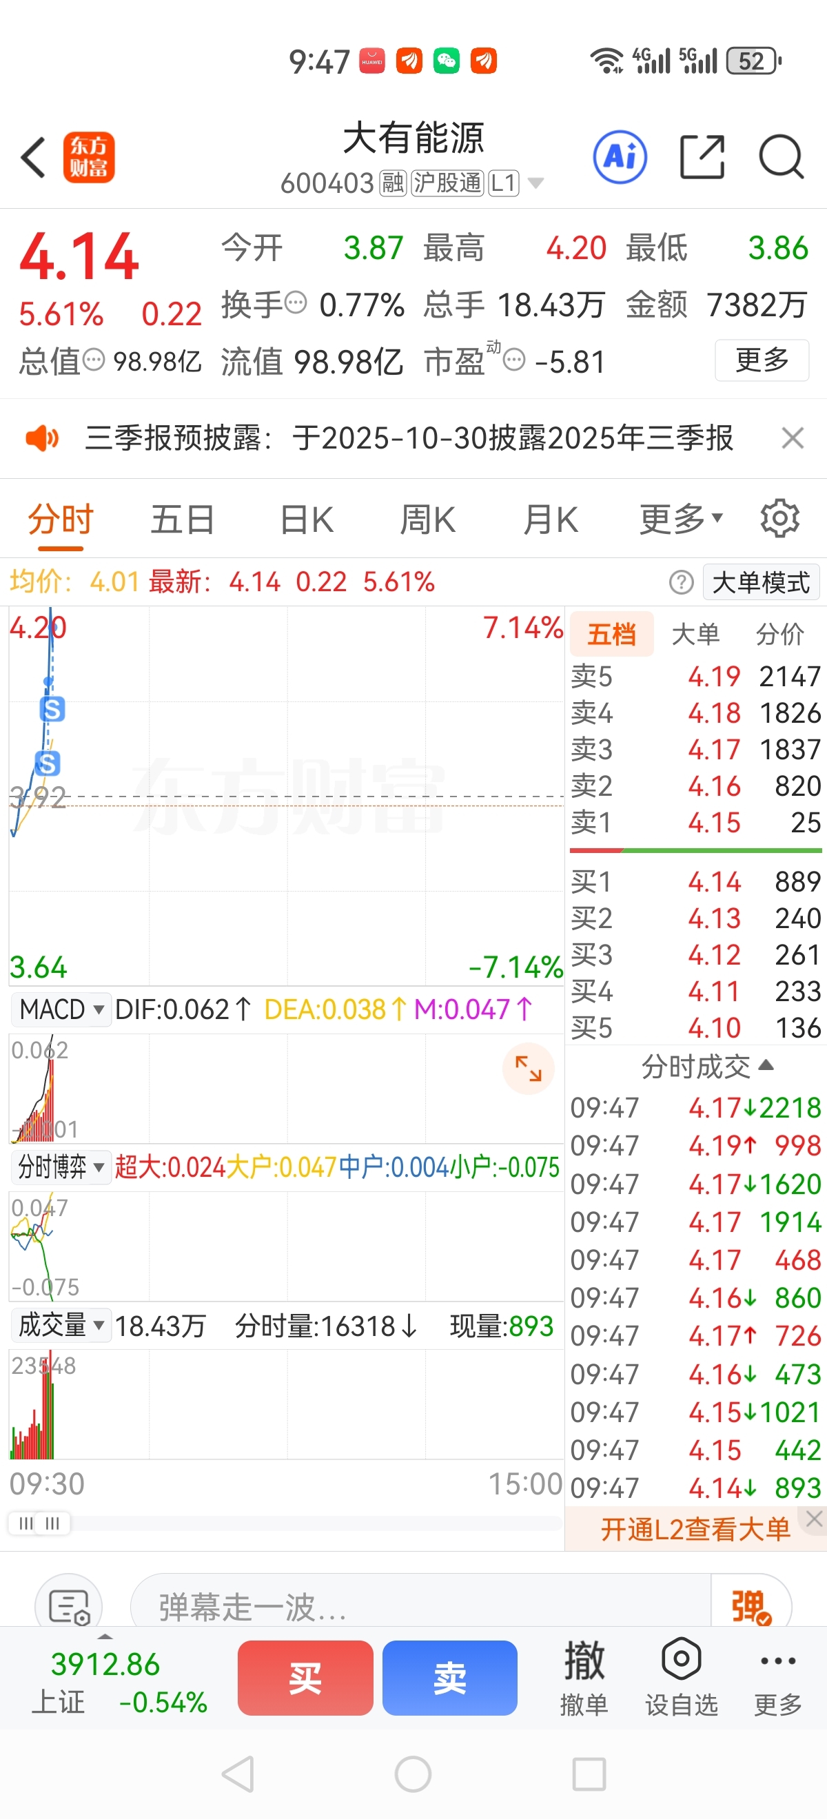The image size is (827, 1819).
Task: Open the MACD indicator dropdown
Action: pyautogui.click(x=61, y=1009)
